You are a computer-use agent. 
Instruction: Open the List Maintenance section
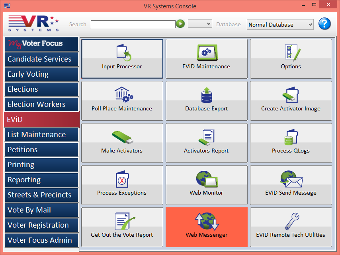pos(41,135)
